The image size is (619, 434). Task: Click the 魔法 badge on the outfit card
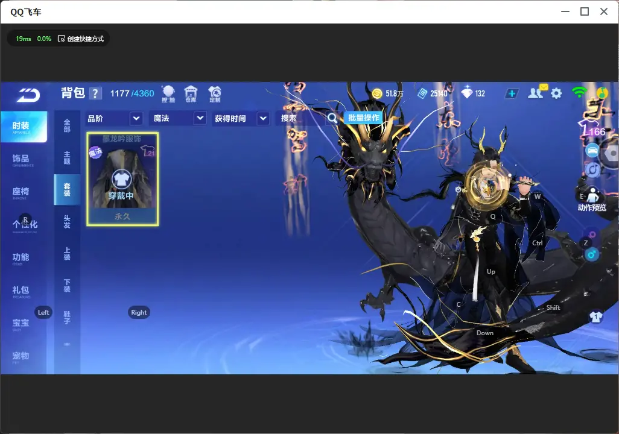click(x=95, y=152)
